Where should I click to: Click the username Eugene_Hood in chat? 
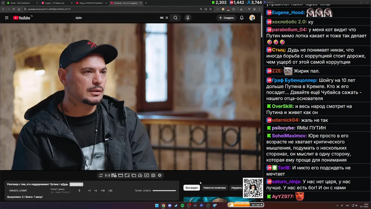288,13
